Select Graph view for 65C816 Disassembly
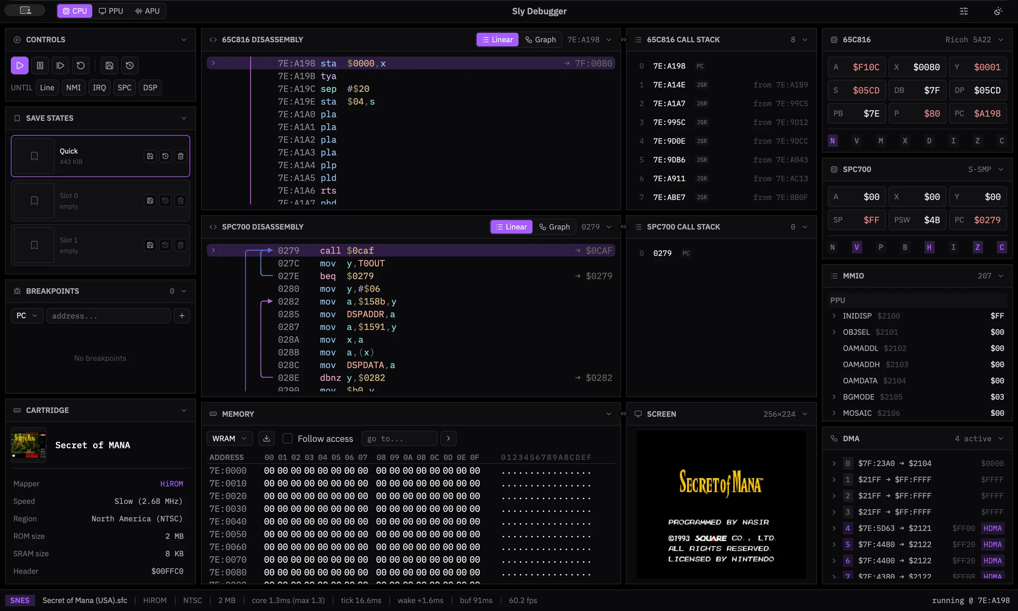The width and height of the screenshot is (1018, 611). 540,40
